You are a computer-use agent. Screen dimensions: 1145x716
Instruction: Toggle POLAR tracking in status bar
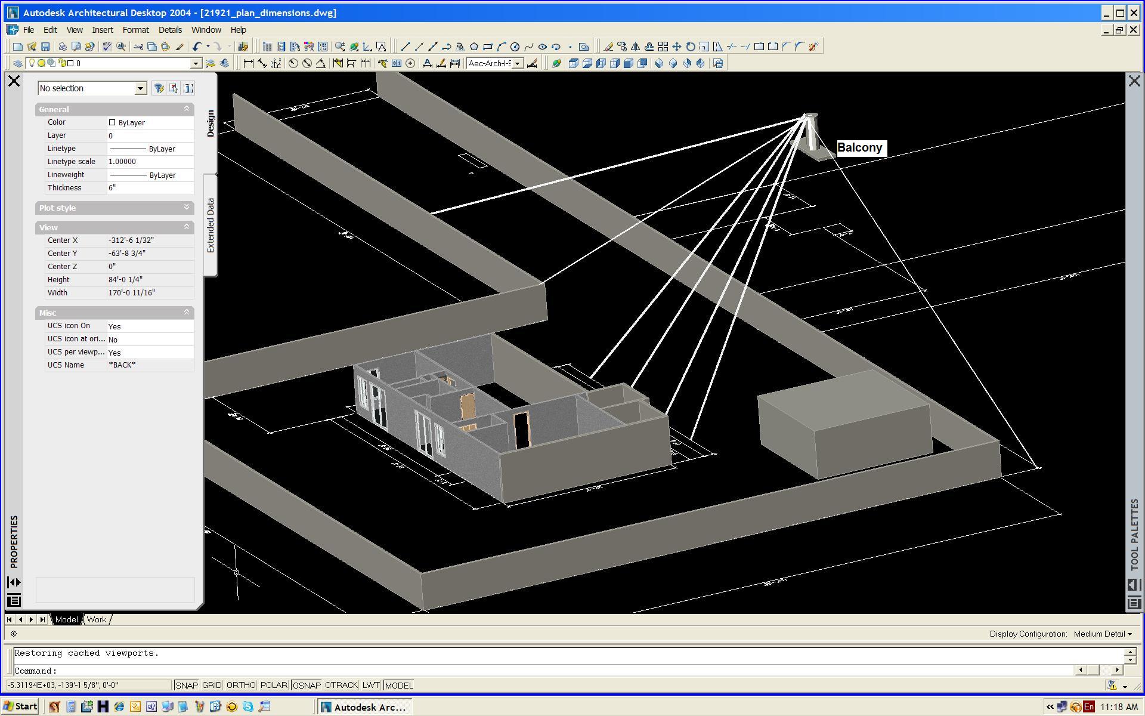[x=274, y=686]
